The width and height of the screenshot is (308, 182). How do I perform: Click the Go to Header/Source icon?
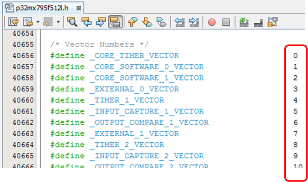click(273, 22)
